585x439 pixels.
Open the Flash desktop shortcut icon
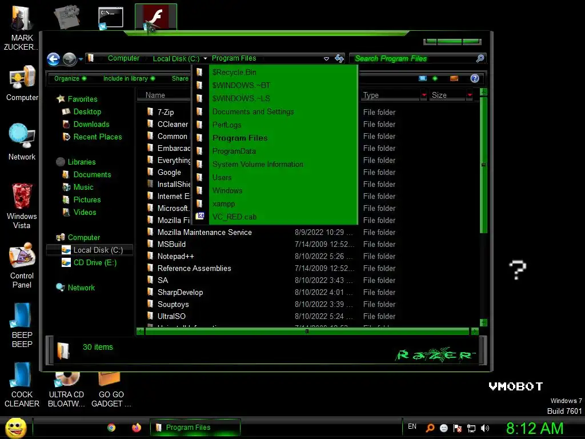pyautogui.click(x=155, y=18)
